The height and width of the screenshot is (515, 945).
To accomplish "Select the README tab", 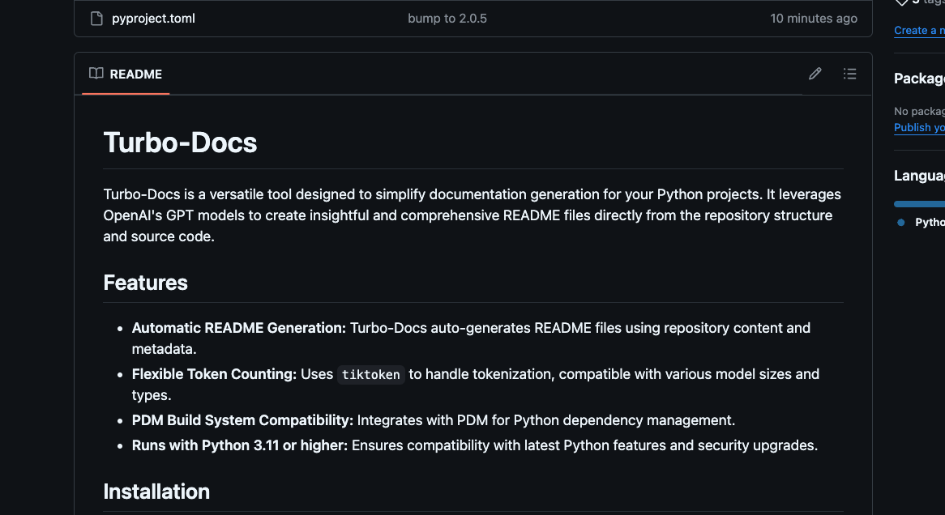I will (x=126, y=74).
